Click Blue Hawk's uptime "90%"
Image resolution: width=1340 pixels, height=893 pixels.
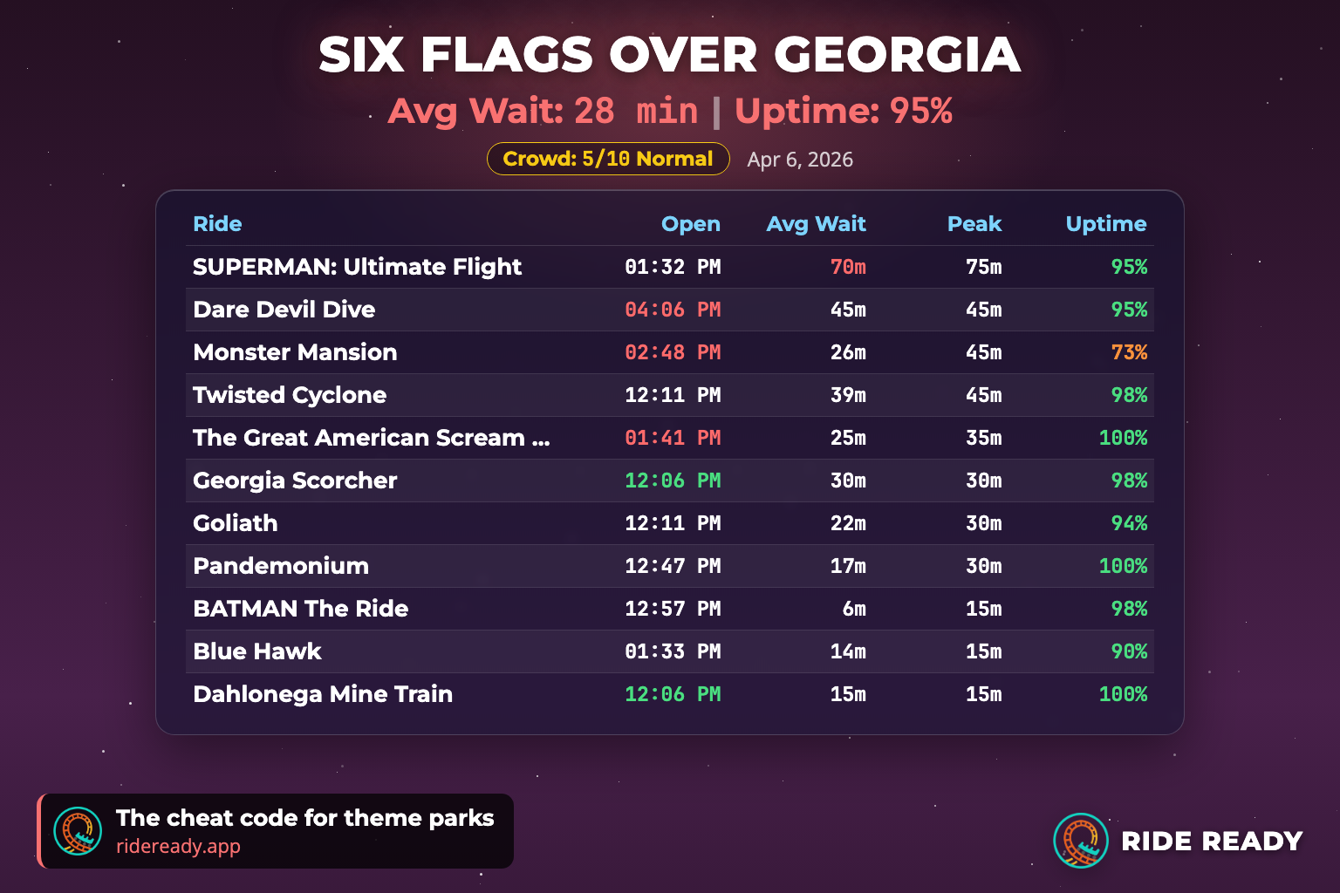point(1129,651)
